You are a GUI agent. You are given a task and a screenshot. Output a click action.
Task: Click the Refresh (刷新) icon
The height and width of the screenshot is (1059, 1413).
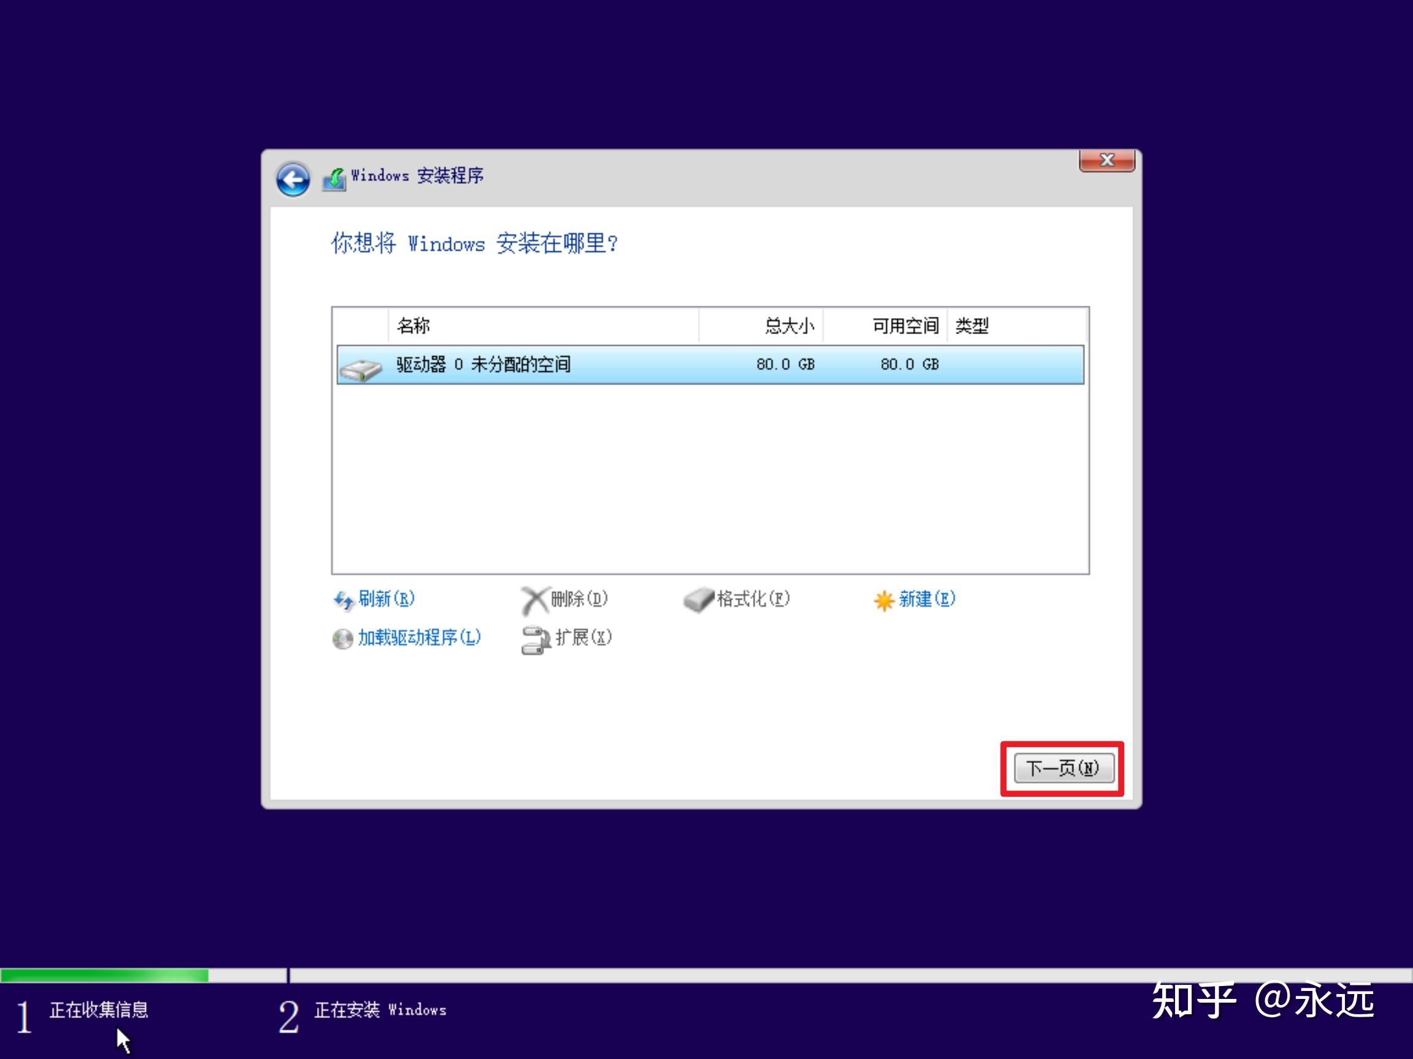pos(342,601)
